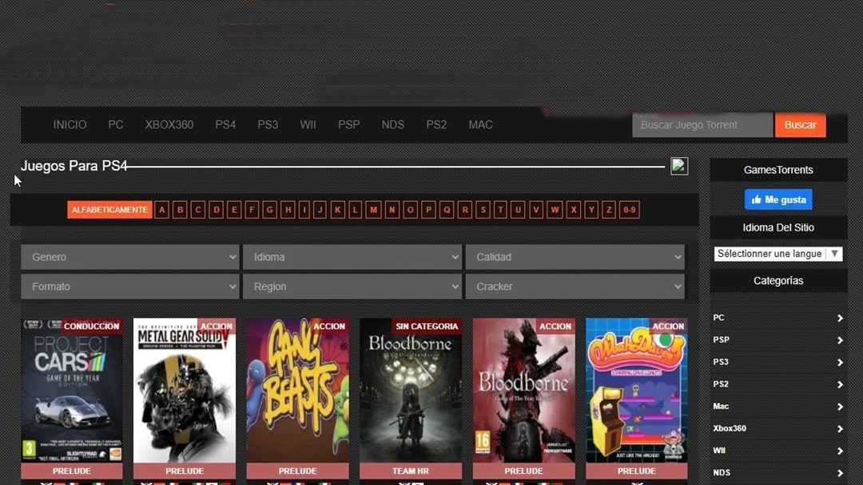This screenshot has width=863, height=485.
Task: Open the WII category chevron arrow
Action: [x=840, y=451]
